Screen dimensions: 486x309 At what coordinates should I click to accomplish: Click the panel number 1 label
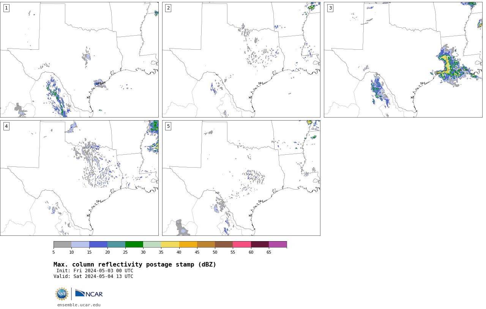6,8
